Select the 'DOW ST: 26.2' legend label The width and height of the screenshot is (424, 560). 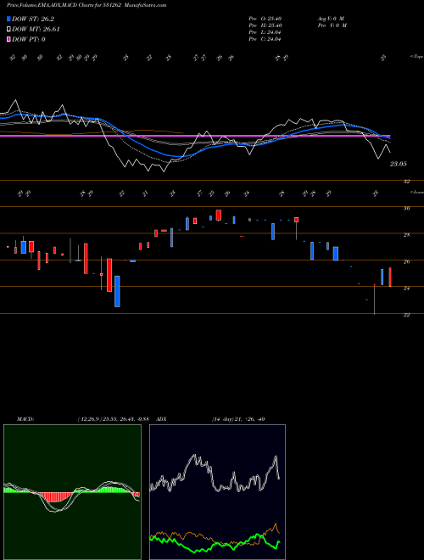point(33,20)
